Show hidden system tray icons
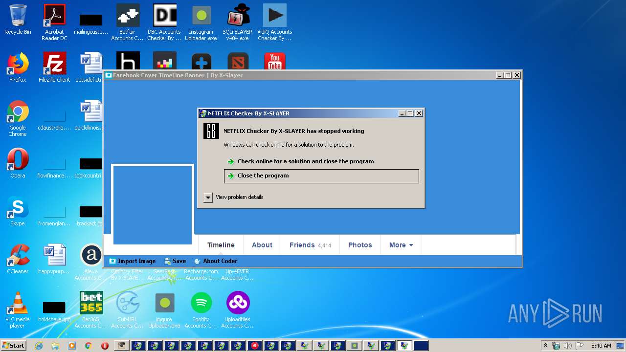626x352 pixels. [x=545, y=345]
